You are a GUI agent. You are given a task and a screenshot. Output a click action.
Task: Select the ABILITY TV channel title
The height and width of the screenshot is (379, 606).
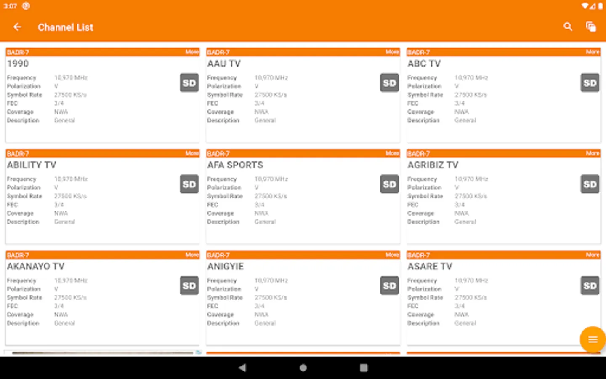coord(32,165)
